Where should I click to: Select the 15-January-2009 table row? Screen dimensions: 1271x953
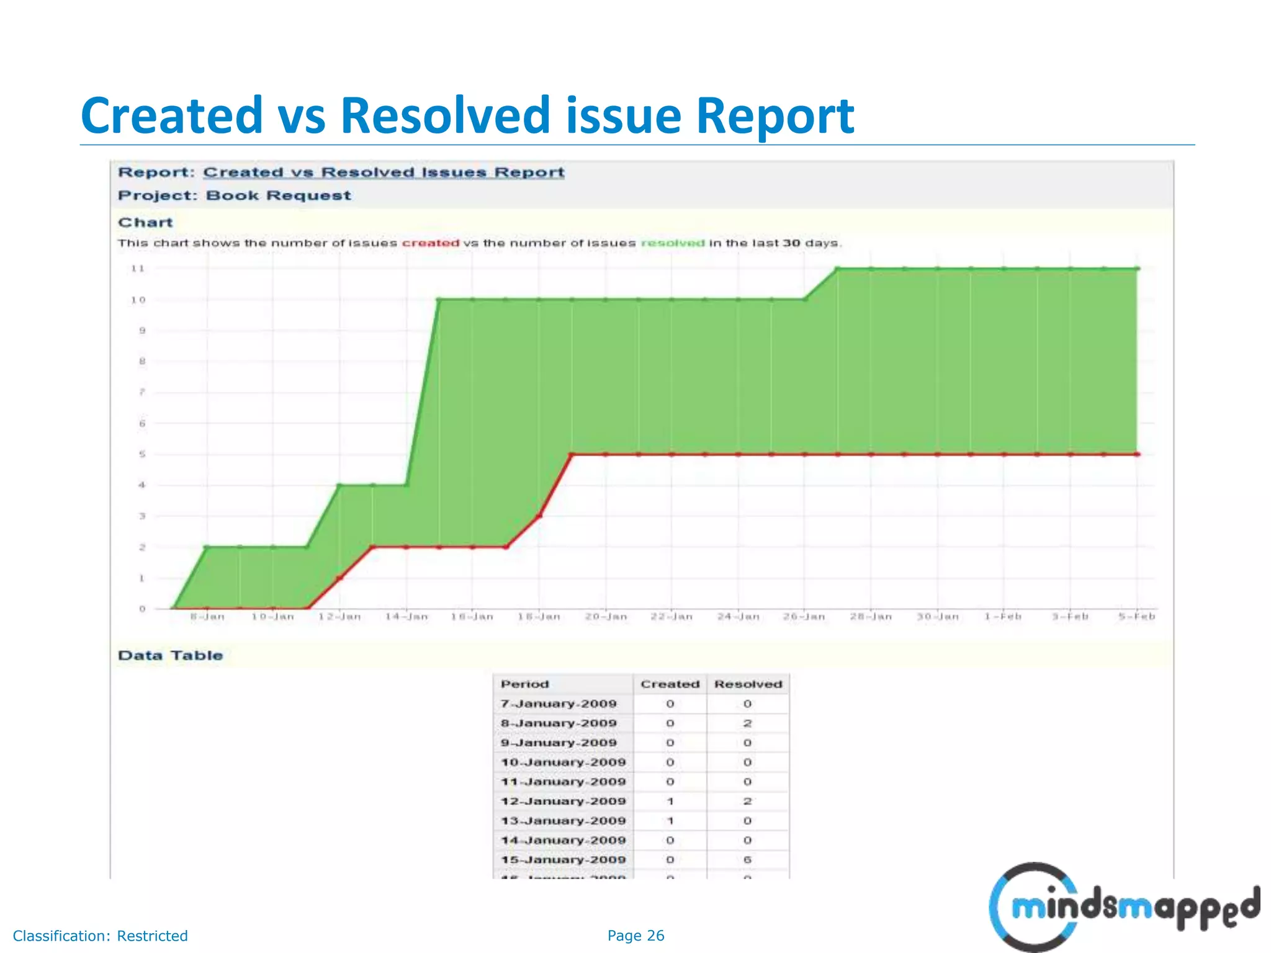coord(564,860)
